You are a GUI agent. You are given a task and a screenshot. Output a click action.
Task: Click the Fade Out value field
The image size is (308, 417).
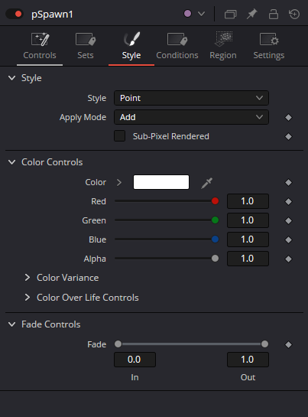[x=248, y=360]
